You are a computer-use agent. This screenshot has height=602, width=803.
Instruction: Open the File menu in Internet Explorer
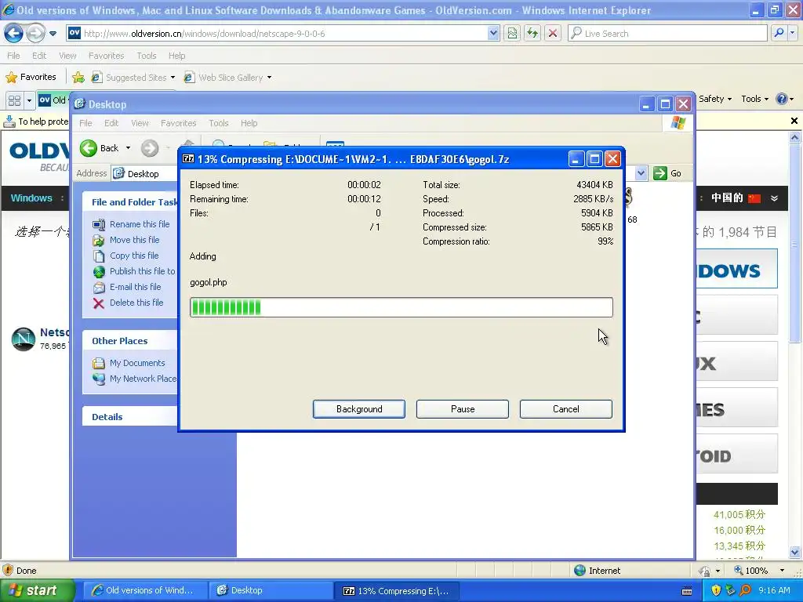pyautogui.click(x=14, y=56)
